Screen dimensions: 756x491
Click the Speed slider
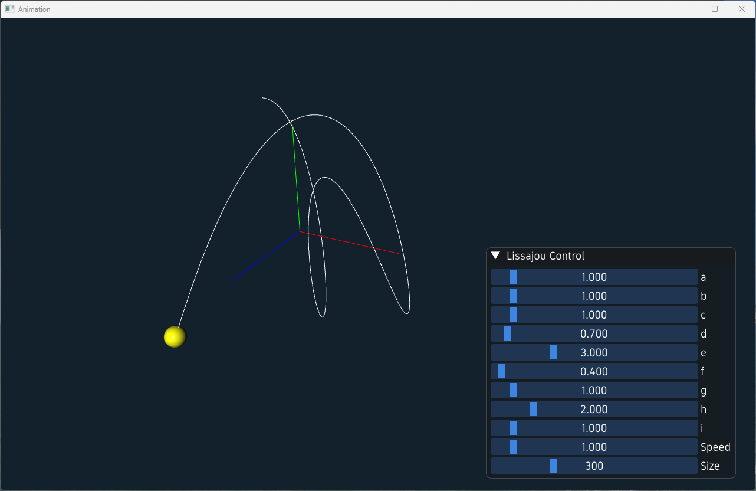[594, 447]
